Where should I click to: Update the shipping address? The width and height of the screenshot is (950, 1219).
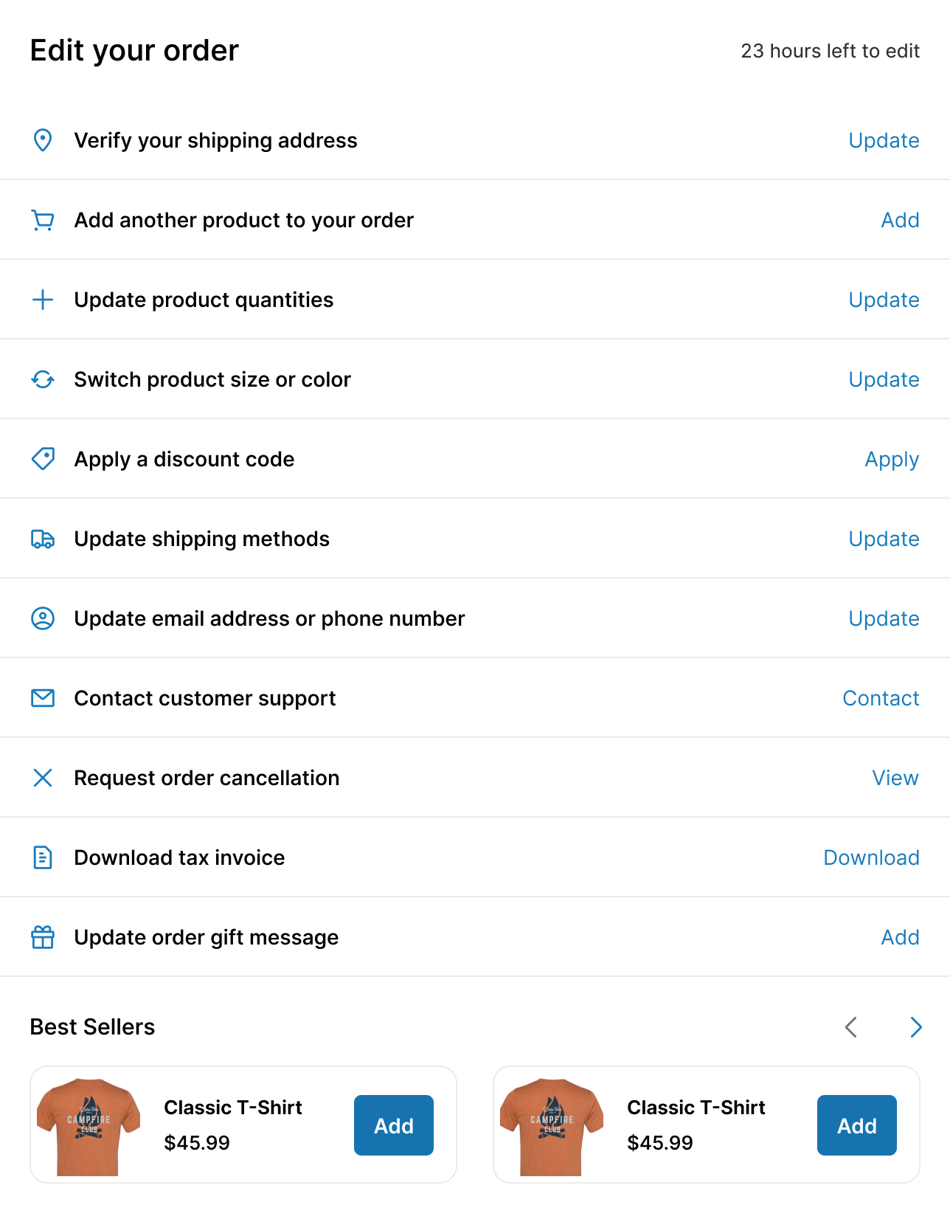[884, 140]
